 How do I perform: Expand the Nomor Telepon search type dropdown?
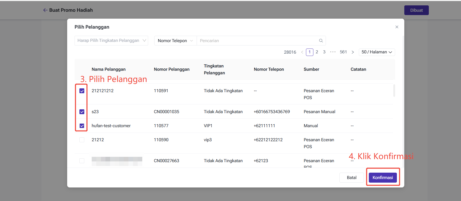click(x=175, y=41)
